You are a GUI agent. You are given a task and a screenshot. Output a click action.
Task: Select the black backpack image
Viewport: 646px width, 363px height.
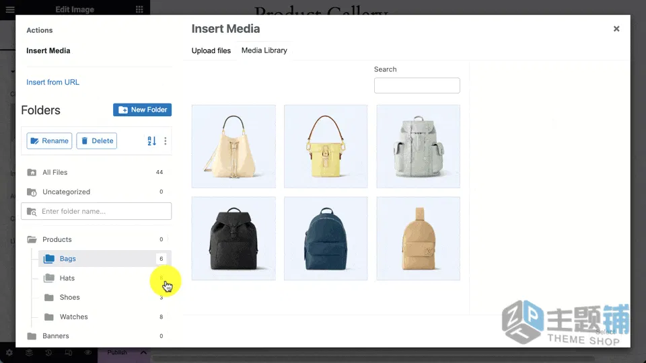click(x=234, y=239)
